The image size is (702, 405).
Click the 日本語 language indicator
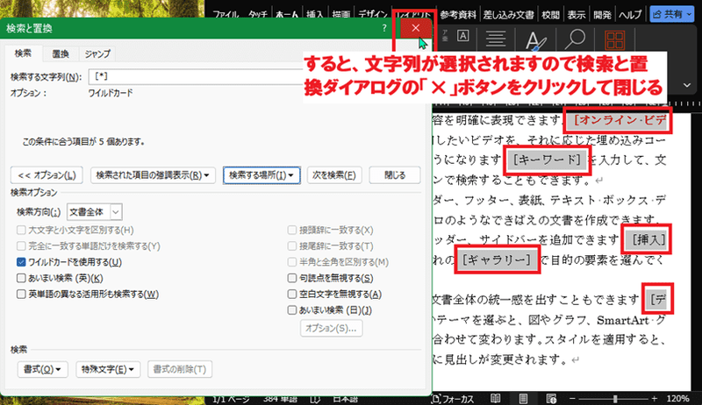[345, 399]
